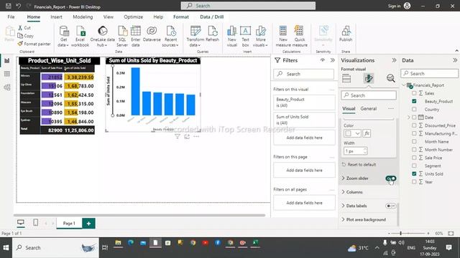Open More visuals menu

tap(260, 37)
